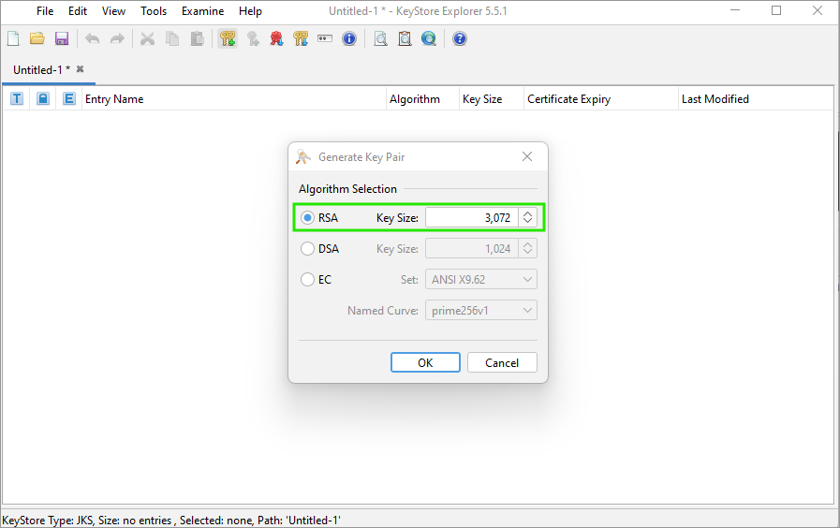
Task: Open KeyStore Properties via blue info icon
Action: (x=349, y=38)
